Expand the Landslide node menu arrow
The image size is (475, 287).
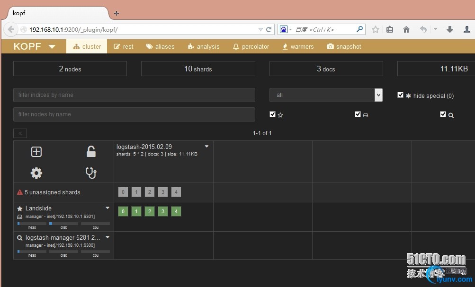tap(108, 208)
